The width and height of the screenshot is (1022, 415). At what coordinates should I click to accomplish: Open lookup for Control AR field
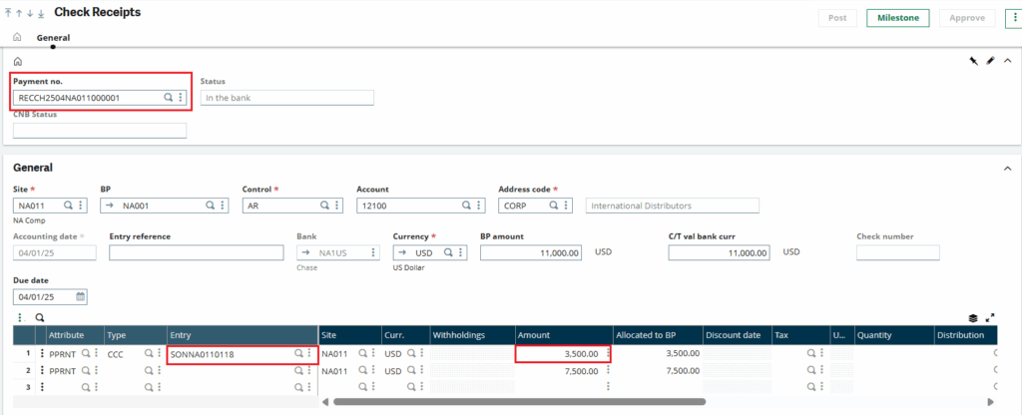point(323,206)
